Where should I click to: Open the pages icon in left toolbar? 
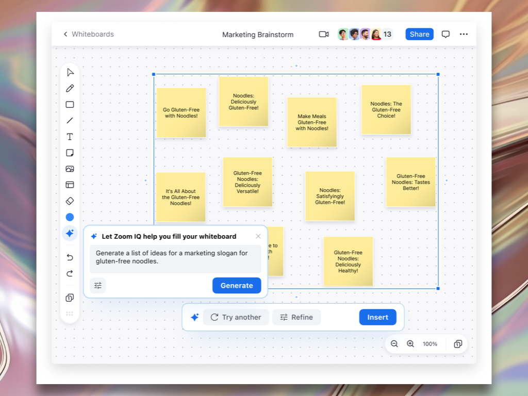click(70, 298)
